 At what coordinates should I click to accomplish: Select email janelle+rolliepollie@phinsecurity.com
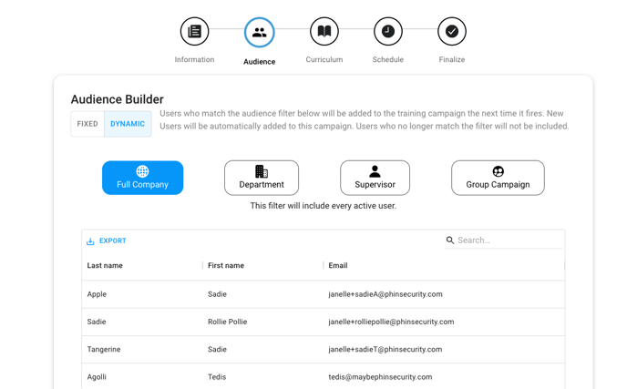392,322
